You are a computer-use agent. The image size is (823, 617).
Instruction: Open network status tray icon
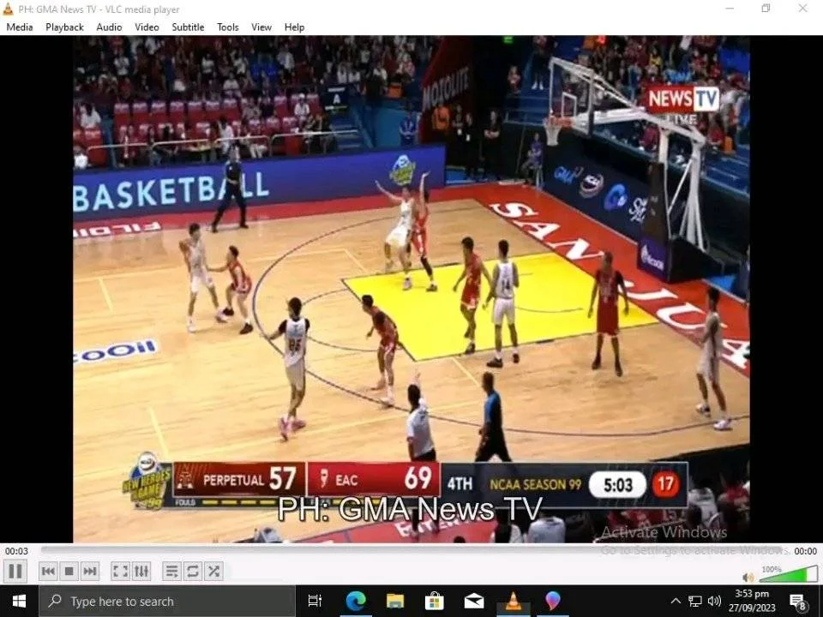point(695,602)
